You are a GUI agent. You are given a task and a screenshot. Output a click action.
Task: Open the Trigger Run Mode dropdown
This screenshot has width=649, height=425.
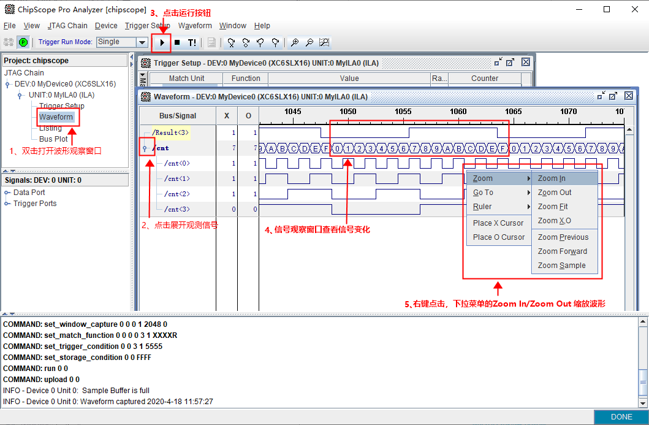click(x=142, y=42)
